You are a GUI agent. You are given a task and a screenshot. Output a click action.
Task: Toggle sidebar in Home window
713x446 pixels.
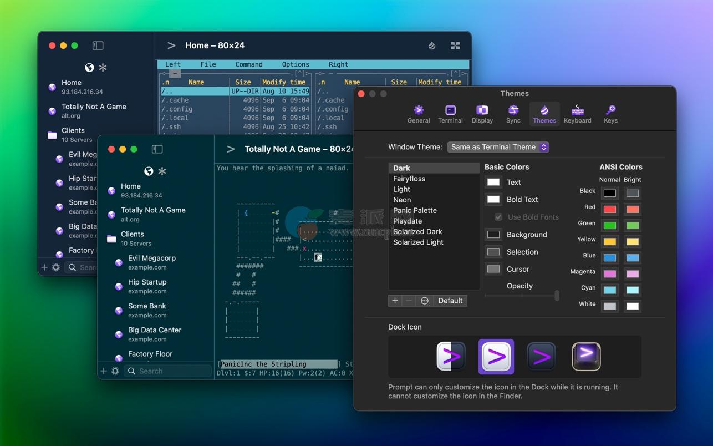[98, 45]
